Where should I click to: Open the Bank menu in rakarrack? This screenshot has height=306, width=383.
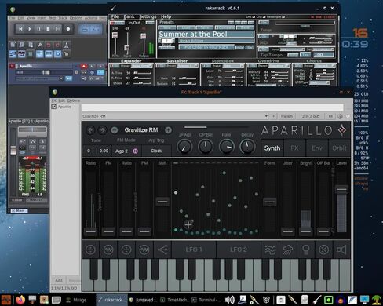129,16
